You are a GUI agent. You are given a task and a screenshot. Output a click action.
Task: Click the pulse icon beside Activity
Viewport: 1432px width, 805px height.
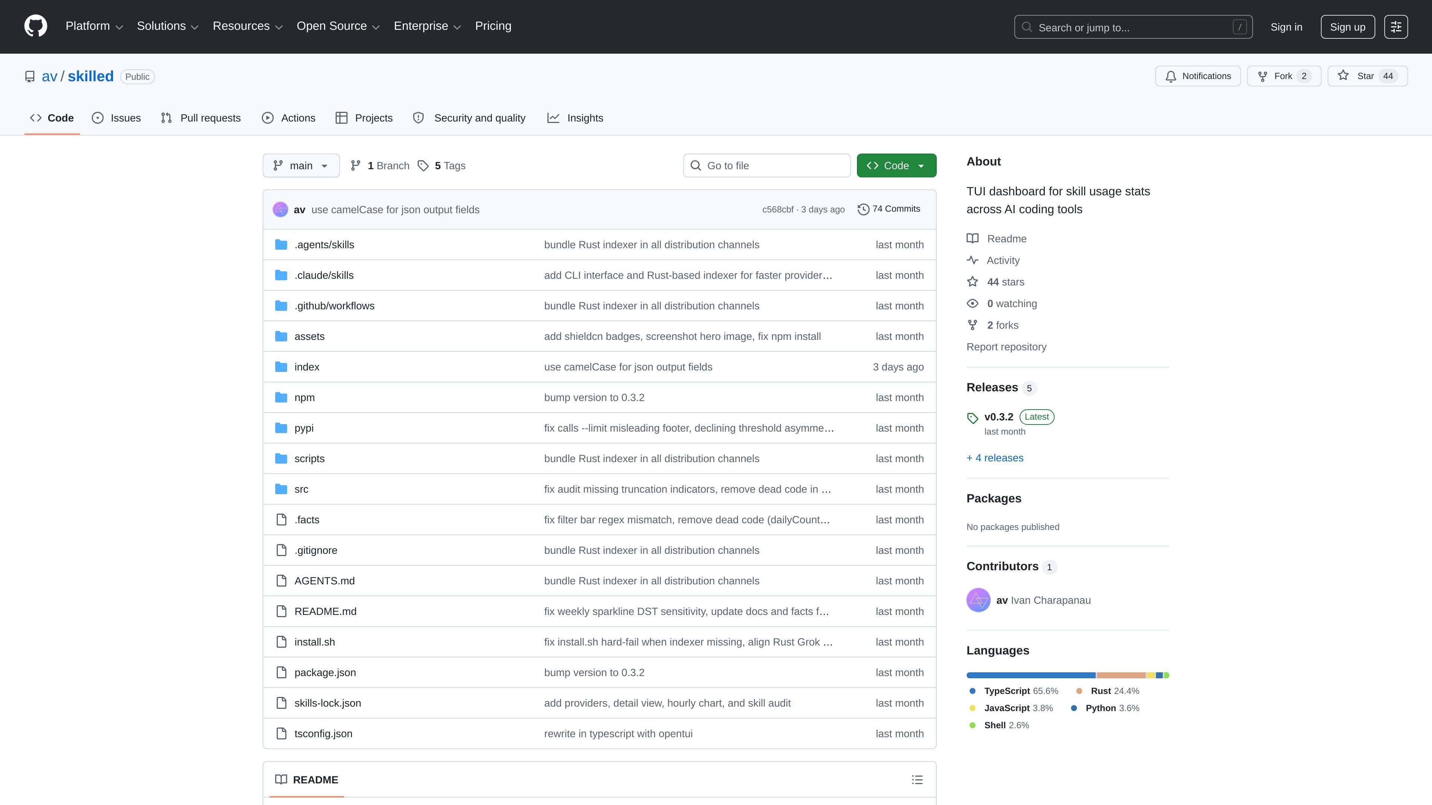click(972, 260)
